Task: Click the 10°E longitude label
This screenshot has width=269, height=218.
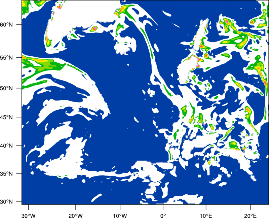Action: click(206, 216)
